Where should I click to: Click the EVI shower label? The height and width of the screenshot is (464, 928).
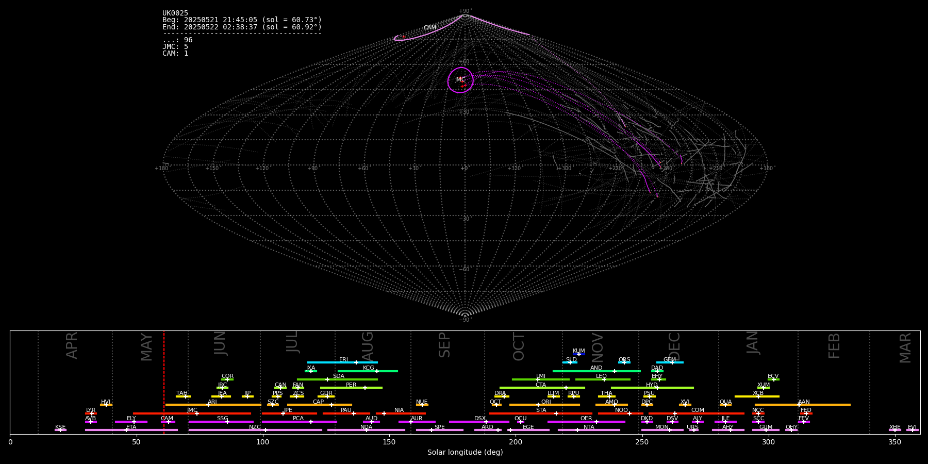912,427
